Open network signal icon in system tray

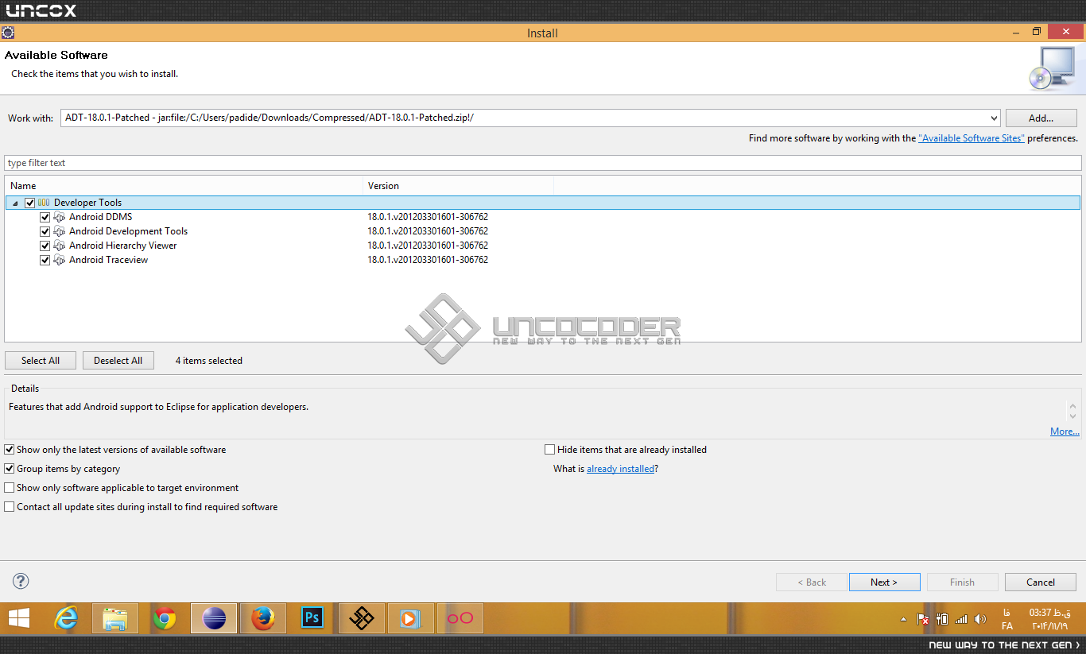pos(961,619)
